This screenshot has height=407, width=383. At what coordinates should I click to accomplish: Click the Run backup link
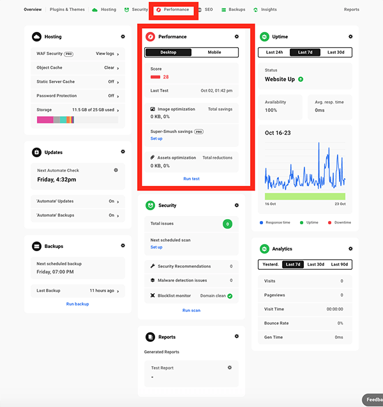click(77, 304)
